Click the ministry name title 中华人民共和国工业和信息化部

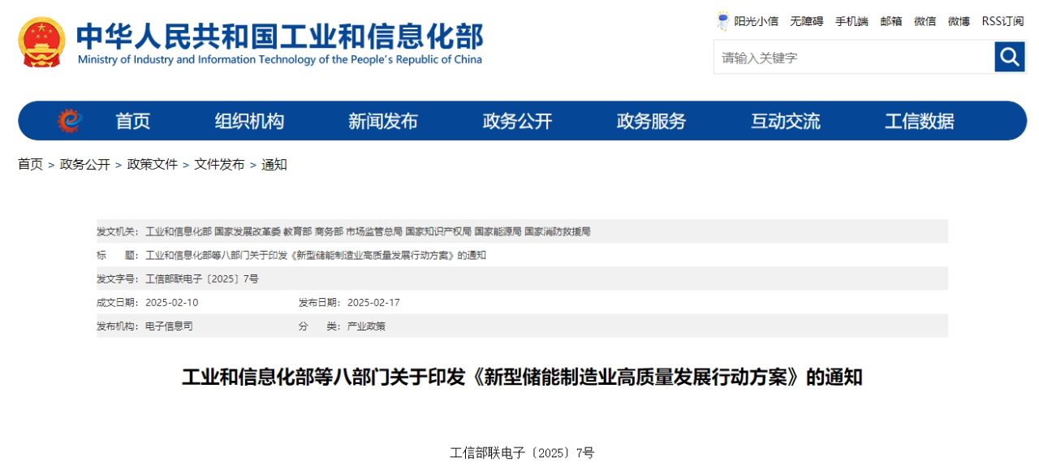tap(280, 36)
